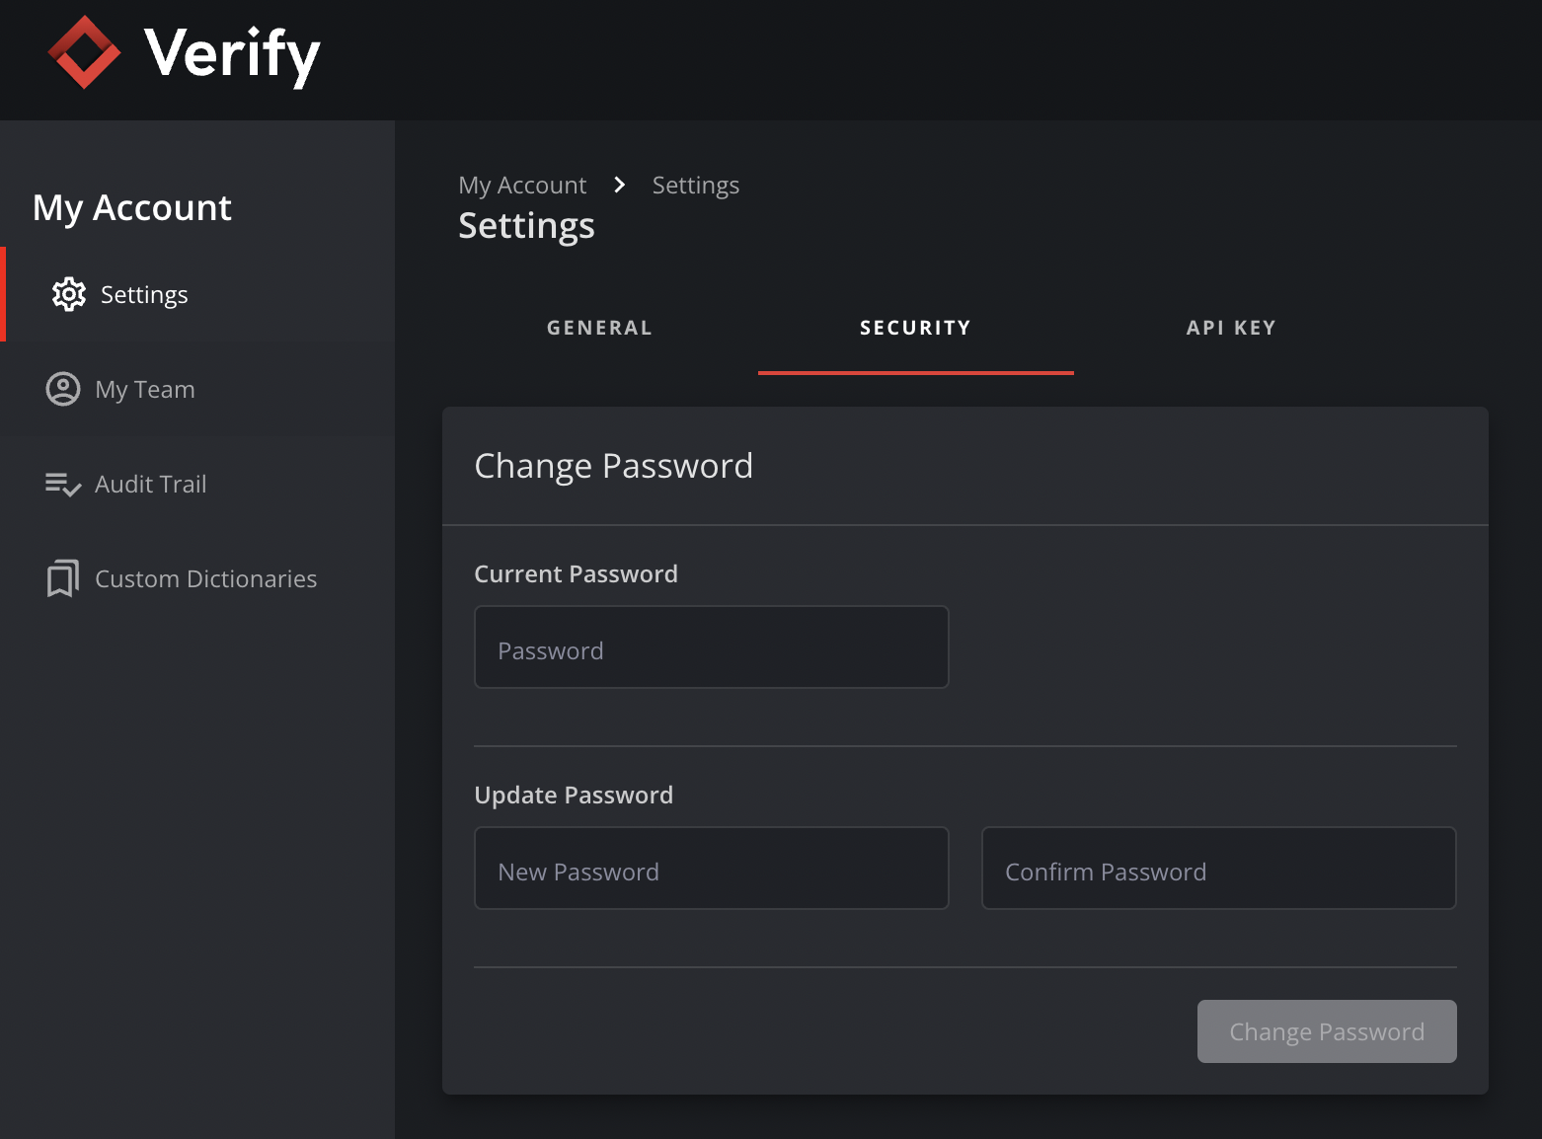Click the Audit Trail checklist icon
The image size is (1542, 1139).
(63, 485)
